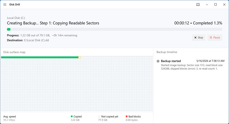Click the red Bad blocks legend swatch

[x=127, y=116]
